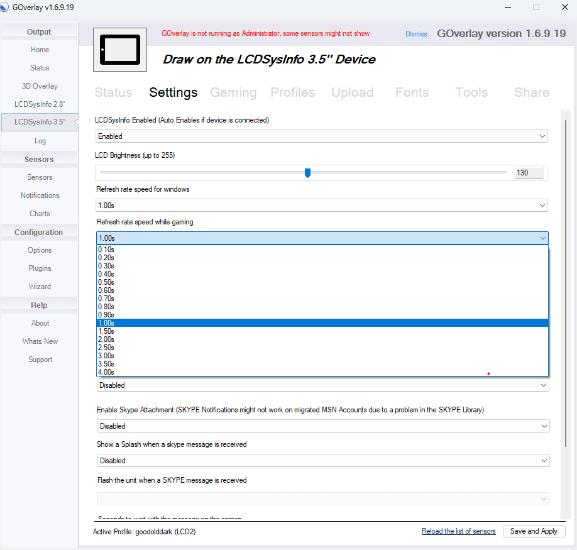Switch to the Share tab
577x550 pixels.
[532, 92]
